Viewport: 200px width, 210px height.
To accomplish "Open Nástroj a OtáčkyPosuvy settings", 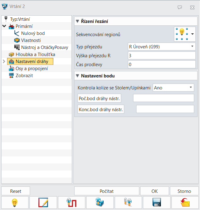I will pyautogui.click(x=45, y=47).
